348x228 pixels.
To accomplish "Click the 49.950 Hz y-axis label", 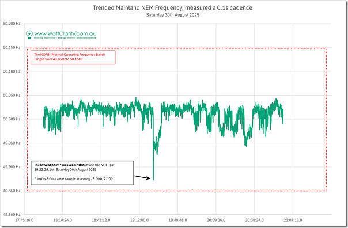I will tap(12, 143).
